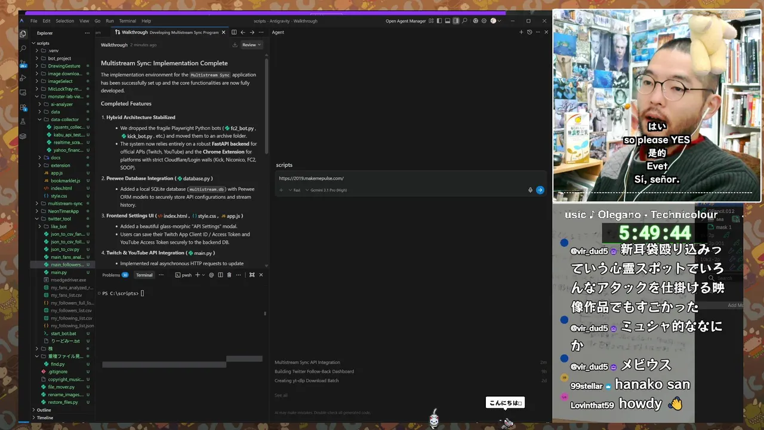The height and width of the screenshot is (430, 764).
Task: Select the Terminal panel tab
Action: coord(144,275)
